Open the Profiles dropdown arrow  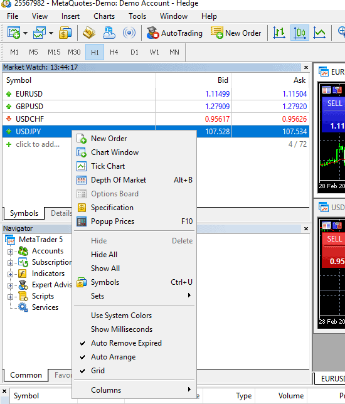[x=51, y=33]
